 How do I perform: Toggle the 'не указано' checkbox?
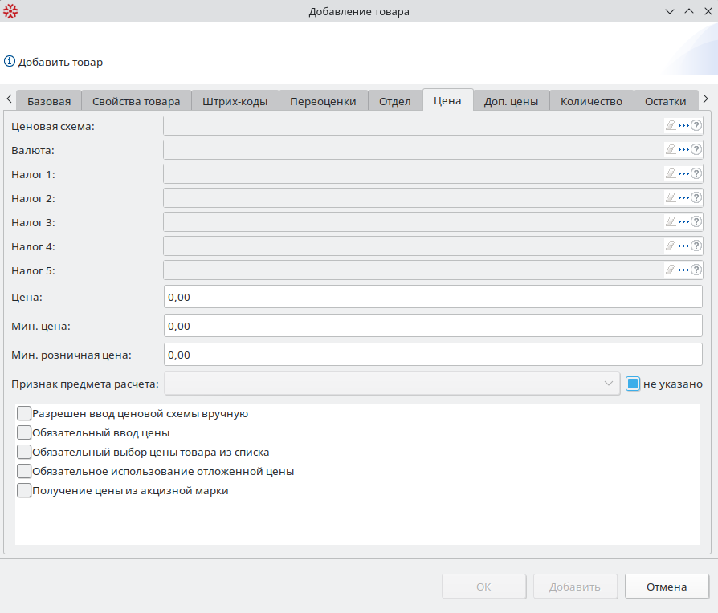tap(633, 384)
